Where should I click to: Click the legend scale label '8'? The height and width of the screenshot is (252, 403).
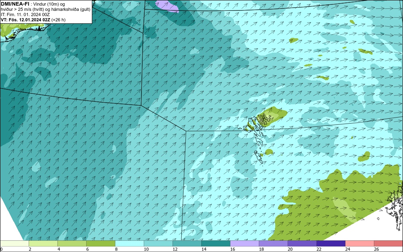(x=116, y=249)
